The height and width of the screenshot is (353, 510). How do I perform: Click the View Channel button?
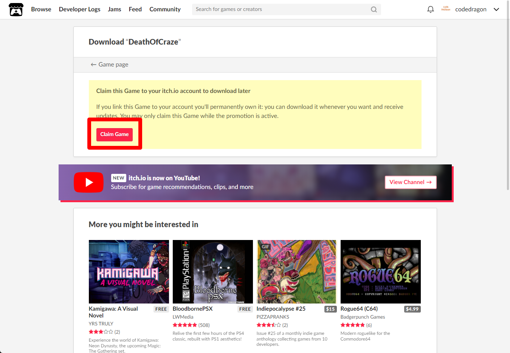pos(411,182)
